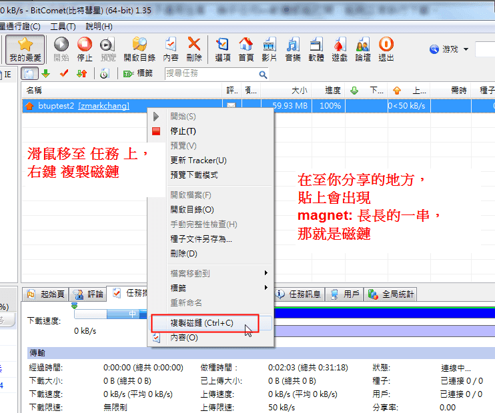This screenshot has height=413, width=495.
Task: Click the 傳輸 section header
Action: point(261,353)
